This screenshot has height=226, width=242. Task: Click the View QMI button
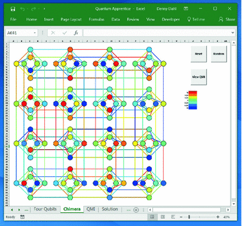(x=198, y=77)
